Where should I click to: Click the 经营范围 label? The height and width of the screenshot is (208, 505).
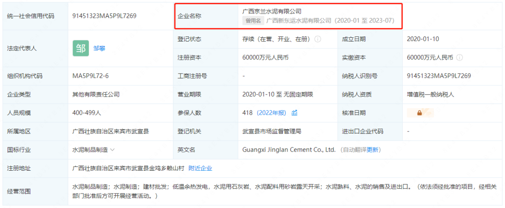19,192
